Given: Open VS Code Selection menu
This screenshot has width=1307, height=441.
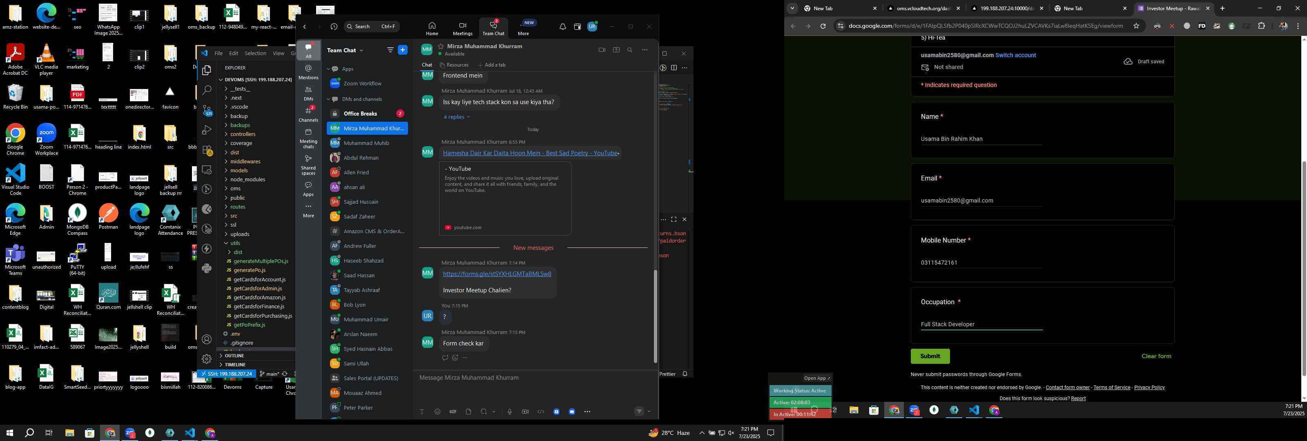Looking at the screenshot, I should point(255,53).
